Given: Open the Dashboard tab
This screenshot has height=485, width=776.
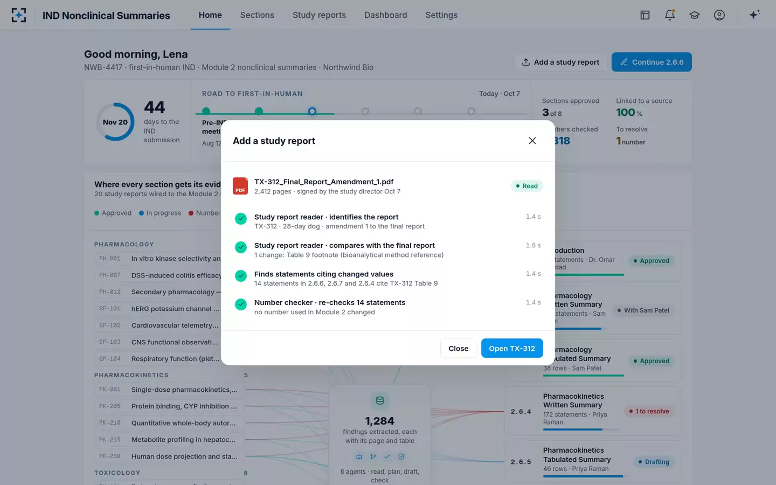Looking at the screenshot, I should tap(386, 15).
